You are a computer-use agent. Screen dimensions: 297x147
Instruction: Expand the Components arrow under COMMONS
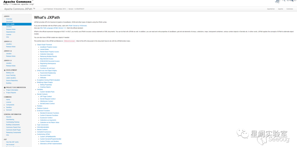click(4, 105)
